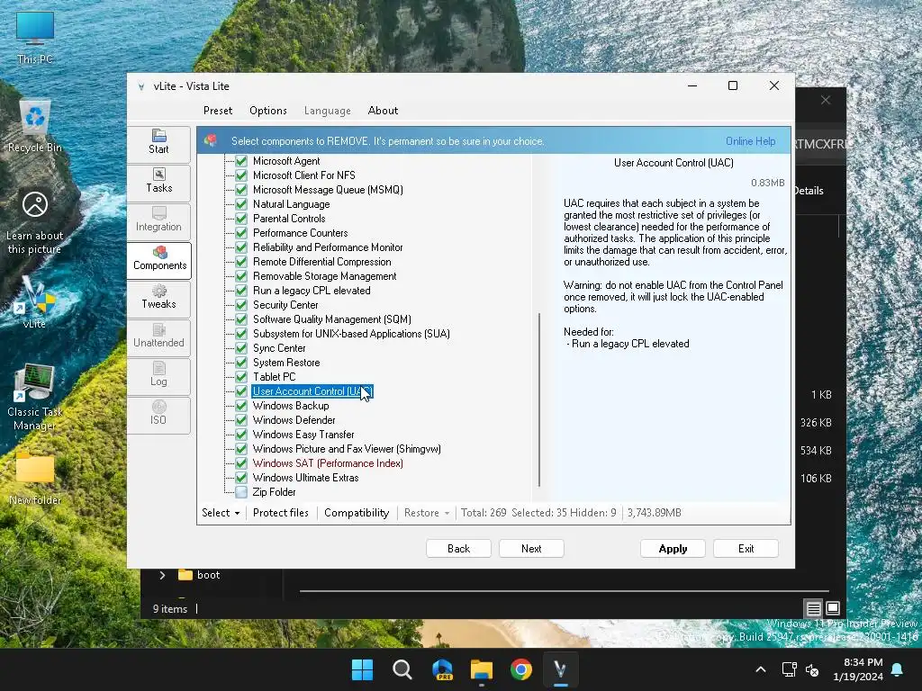The height and width of the screenshot is (691, 922).
Task: Open the Tasks section in sidebar
Action: (x=158, y=182)
